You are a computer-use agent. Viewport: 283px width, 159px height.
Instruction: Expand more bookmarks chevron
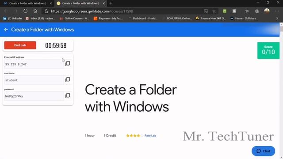click(x=277, y=19)
